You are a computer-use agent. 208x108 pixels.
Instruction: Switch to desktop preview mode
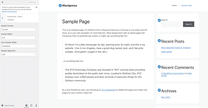[26, 105]
